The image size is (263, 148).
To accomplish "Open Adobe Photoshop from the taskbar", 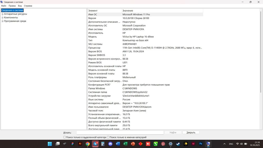I will [x=201, y=144].
